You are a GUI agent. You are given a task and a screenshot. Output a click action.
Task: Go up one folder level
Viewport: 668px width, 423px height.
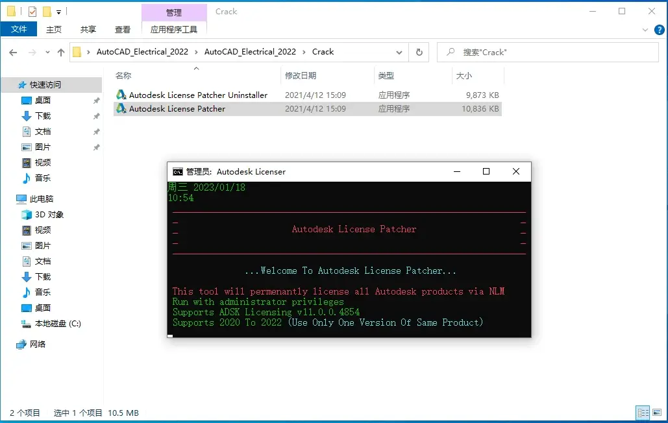tap(61, 53)
